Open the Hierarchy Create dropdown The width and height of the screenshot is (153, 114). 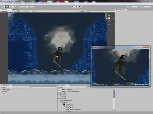click(4, 87)
